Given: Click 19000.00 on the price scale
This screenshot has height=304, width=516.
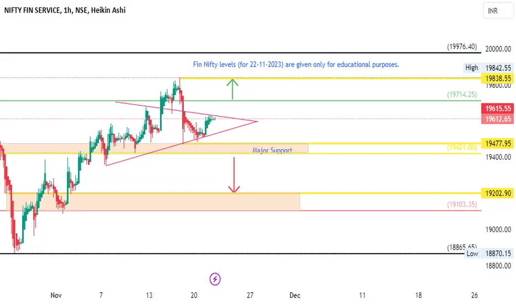Looking at the screenshot, I should [x=498, y=229].
